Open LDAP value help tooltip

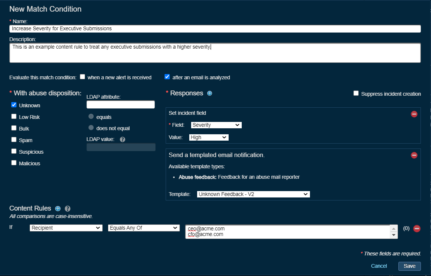[x=123, y=139]
